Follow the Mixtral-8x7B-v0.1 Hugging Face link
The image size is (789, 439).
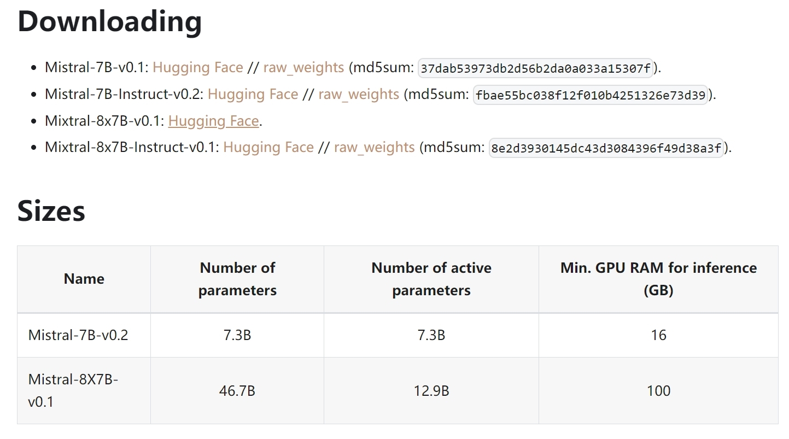[213, 121]
